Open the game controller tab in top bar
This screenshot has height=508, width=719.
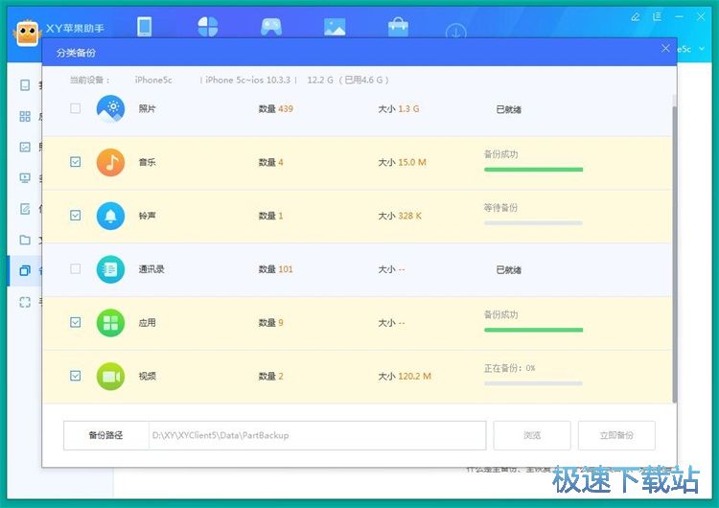point(270,27)
